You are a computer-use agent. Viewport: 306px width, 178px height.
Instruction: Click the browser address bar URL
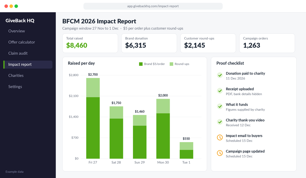(153, 6)
